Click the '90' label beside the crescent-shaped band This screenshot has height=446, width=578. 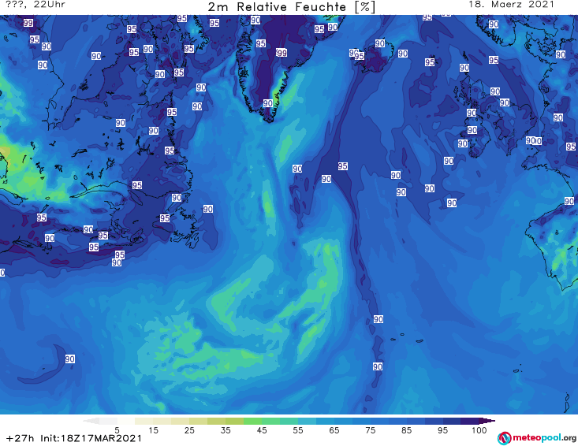click(x=70, y=359)
